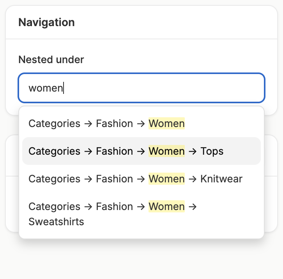The height and width of the screenshot is (279, 283).
Task: Click highlighted Women in the Sweatshirts suggestion
Action: [166, 207]
